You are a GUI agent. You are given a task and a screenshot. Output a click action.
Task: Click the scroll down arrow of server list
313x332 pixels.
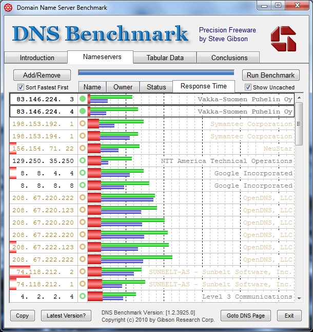click(x=299, y=297)
